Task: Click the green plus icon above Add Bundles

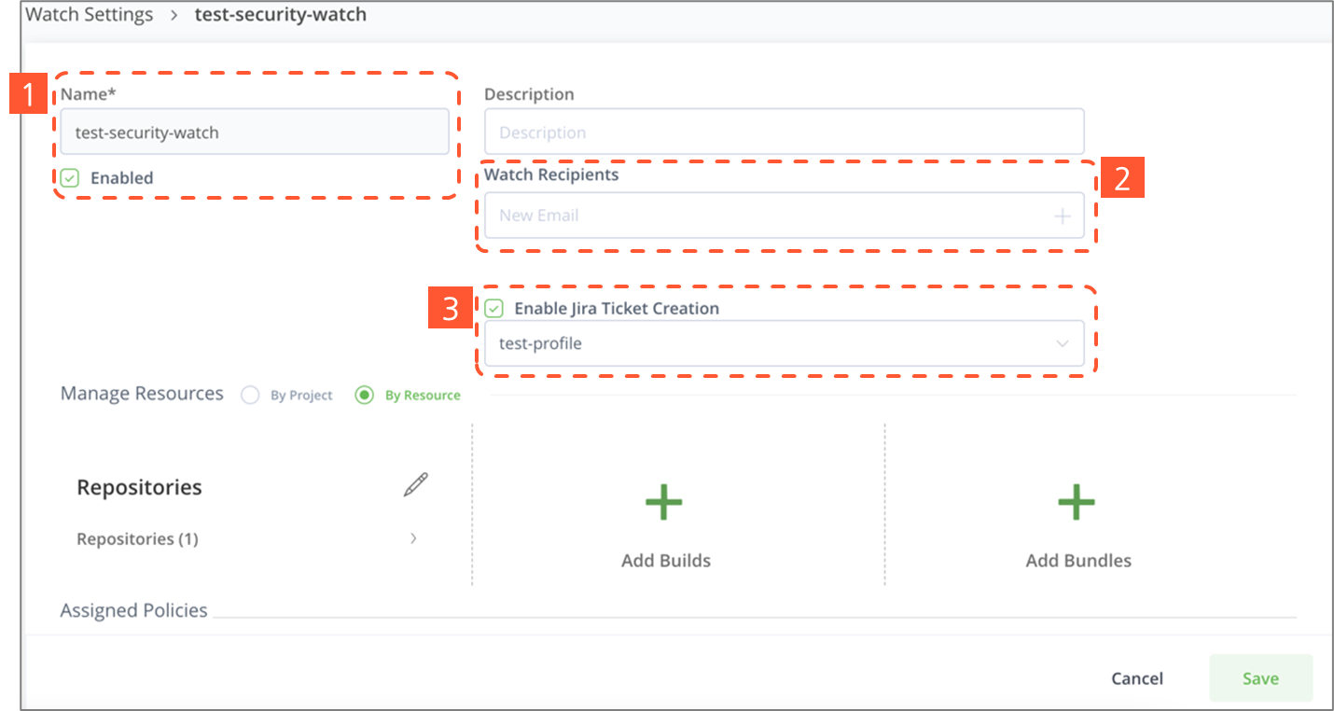Action: [x=1077, y=502]
